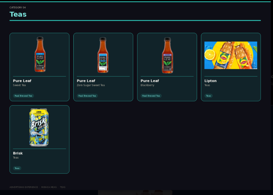Click the 'Pure Leaf' title above Sweet Tea

click(22, 81)
